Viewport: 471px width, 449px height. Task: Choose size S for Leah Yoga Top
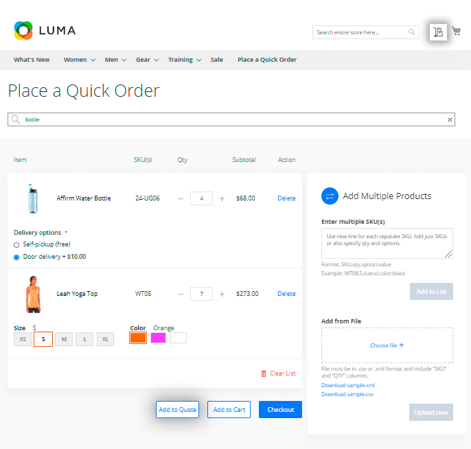[x=43, y=339]
